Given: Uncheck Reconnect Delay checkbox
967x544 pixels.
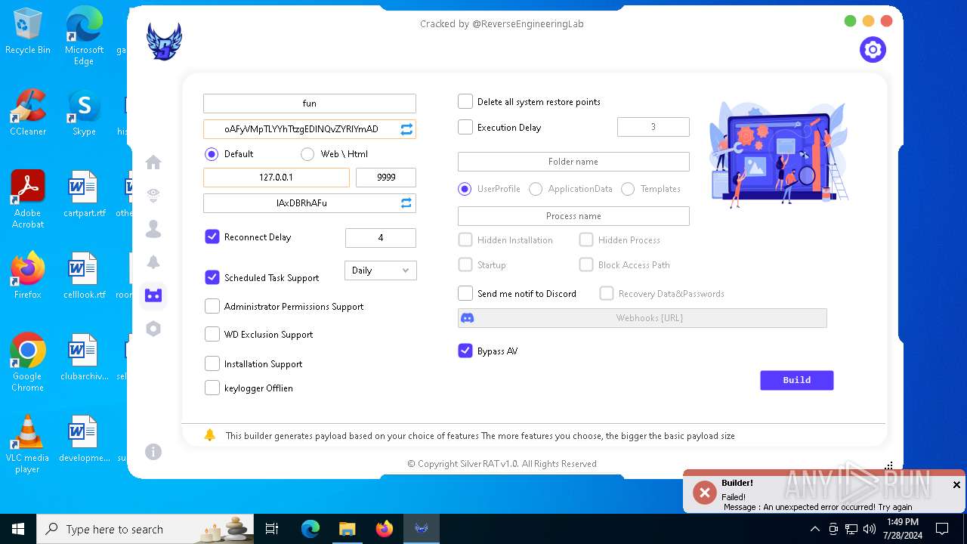Looking at the screenshot, I should point(212,236).
